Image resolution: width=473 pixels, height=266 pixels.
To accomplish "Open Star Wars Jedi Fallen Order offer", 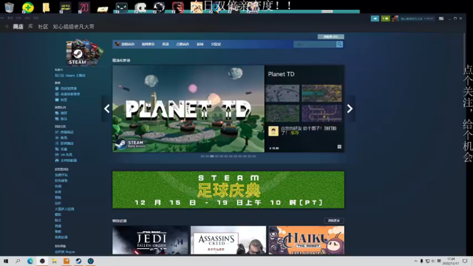I will (150, 240).
